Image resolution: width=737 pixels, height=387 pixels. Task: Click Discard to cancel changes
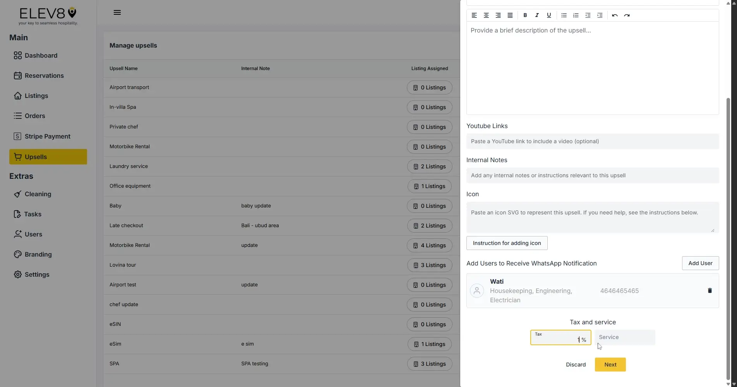coord(576,364)
